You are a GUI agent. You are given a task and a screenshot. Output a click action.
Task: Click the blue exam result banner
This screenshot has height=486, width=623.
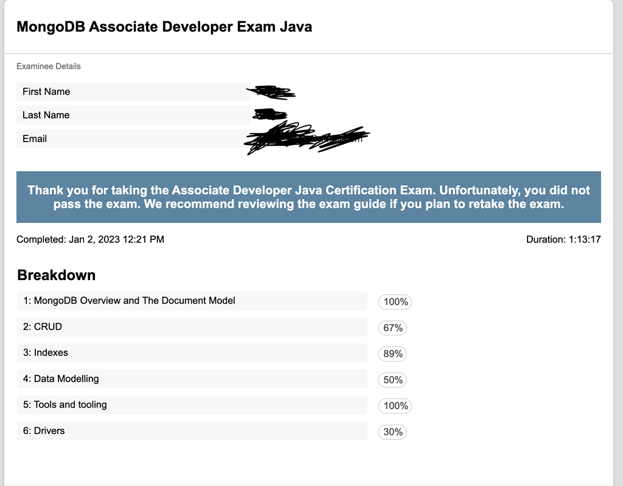(308, 197)
